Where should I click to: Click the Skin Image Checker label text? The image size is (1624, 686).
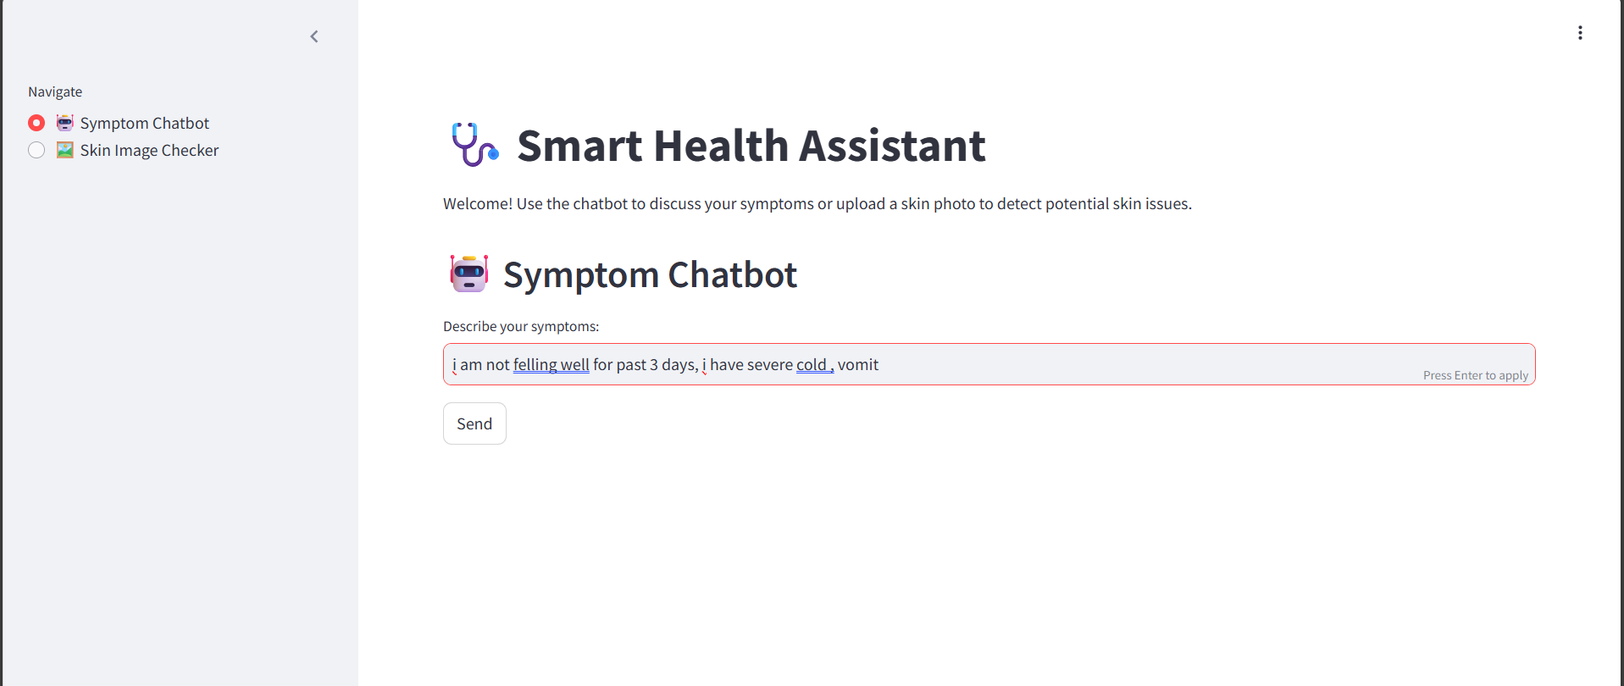click(x=149, y=150)
